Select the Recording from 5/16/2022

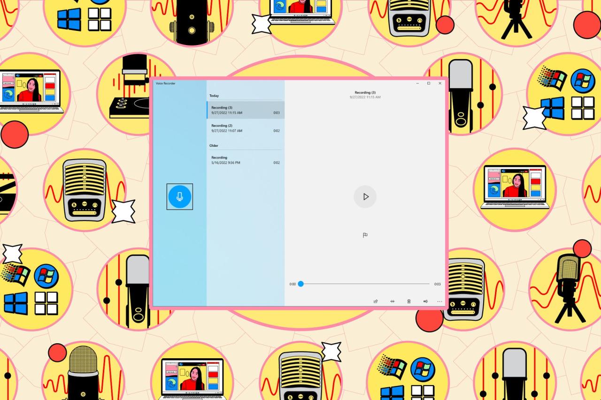point(246,160)
